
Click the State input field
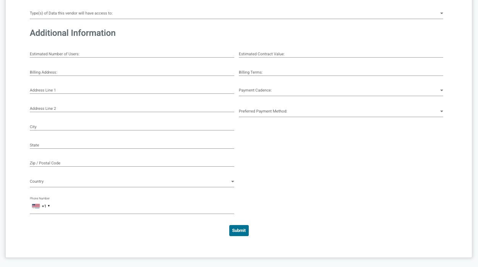click(132, 145)
